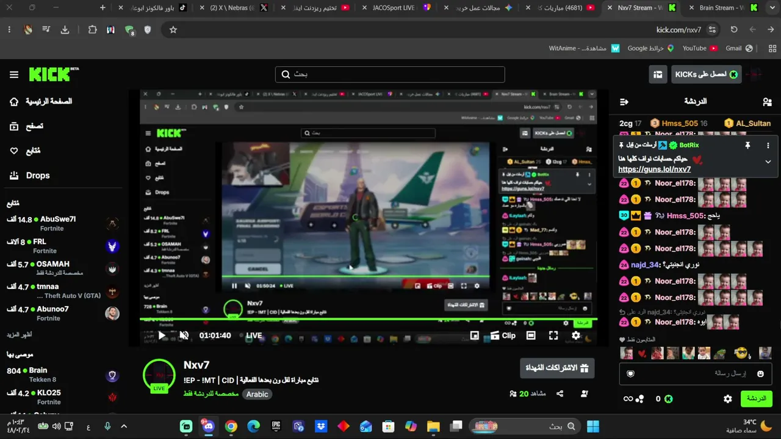Open the recommended KLO25 channel
Screen dimensions: 781x439
(x=63, y=397)
